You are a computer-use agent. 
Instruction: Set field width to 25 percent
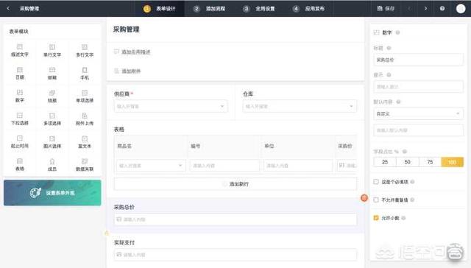pos(385,162)
